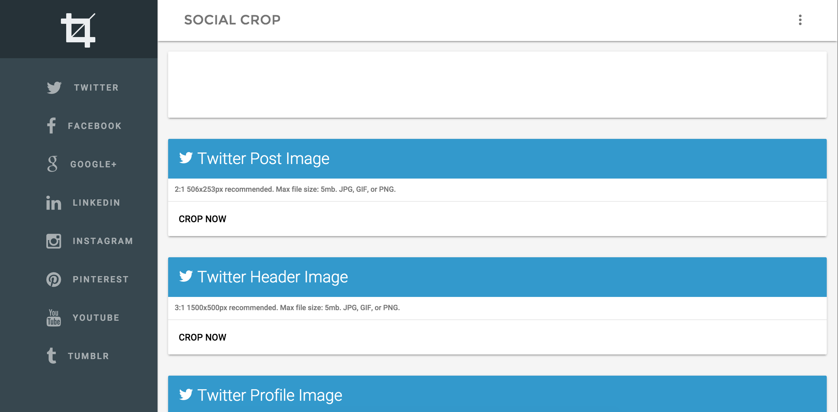
Task: Select the Google+ icon in the sidebar
Action: [53, 164]
